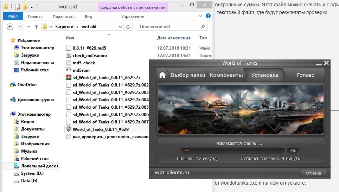Click the properties icon in quick access toolbar
Image resolution: width=339 pixels, height=192 pixels.
pos(18,7)
